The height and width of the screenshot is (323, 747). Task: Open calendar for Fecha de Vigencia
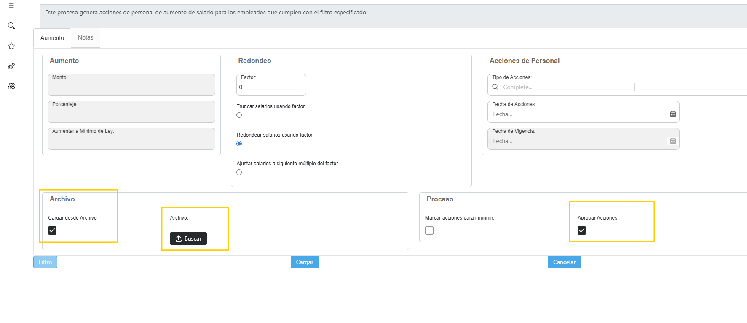coord(673,141)
